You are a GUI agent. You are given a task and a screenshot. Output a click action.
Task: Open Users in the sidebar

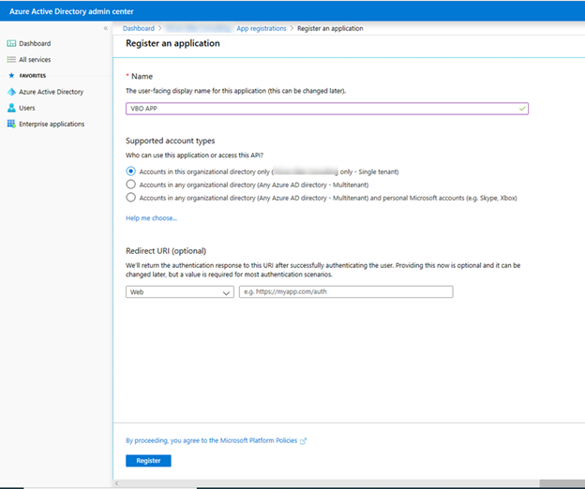27,108
